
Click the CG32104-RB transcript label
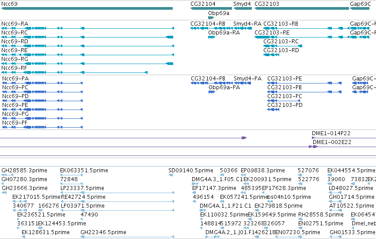point(208,24)
